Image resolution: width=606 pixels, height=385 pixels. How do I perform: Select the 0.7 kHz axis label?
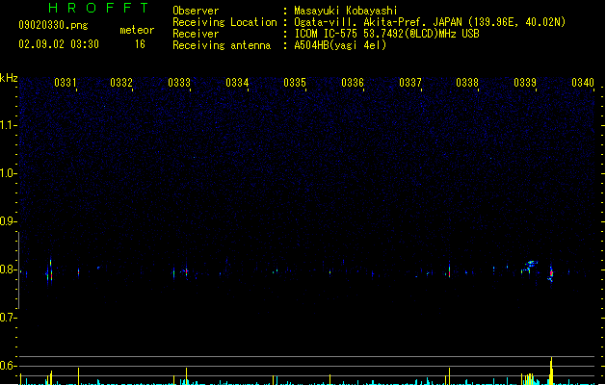pos(7,318)
